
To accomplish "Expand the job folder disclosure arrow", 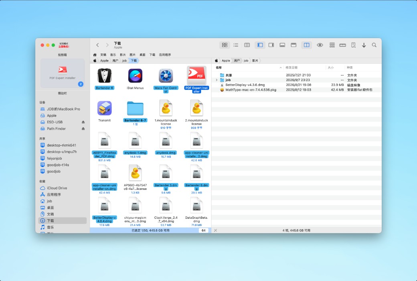I will coord(217,80).
